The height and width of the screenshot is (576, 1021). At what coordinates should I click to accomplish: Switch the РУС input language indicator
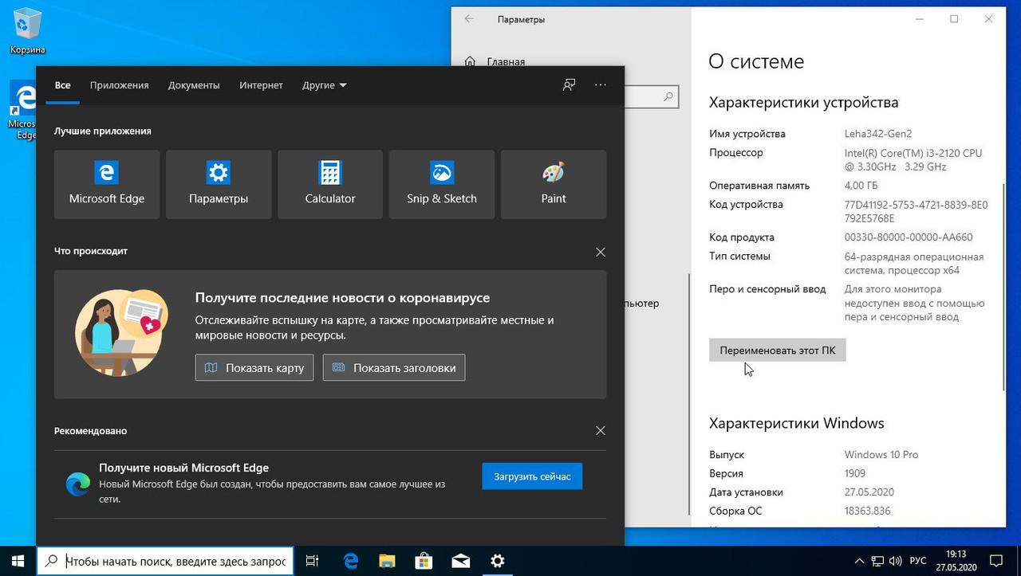click(918, 561)
